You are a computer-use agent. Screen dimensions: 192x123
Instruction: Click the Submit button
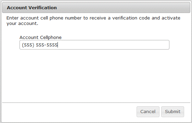pyautogui.click(x=172, y=112)
